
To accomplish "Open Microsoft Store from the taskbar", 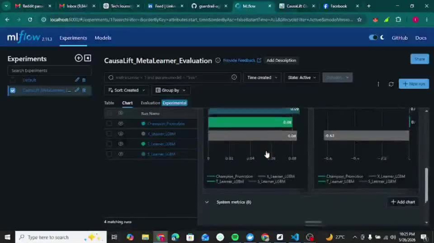I will pos(190,237).
